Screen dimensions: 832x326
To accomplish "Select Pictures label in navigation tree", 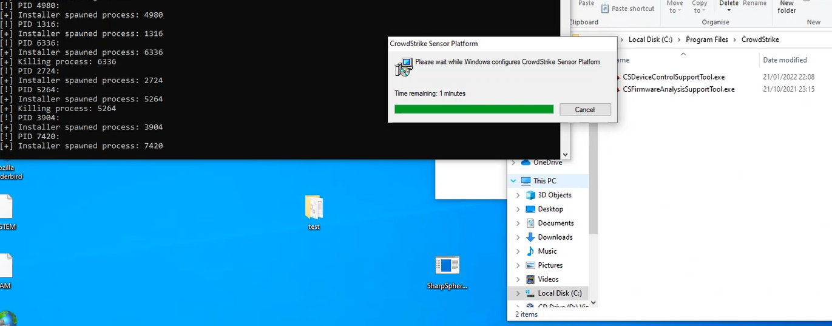I will (x=550, y=265).
